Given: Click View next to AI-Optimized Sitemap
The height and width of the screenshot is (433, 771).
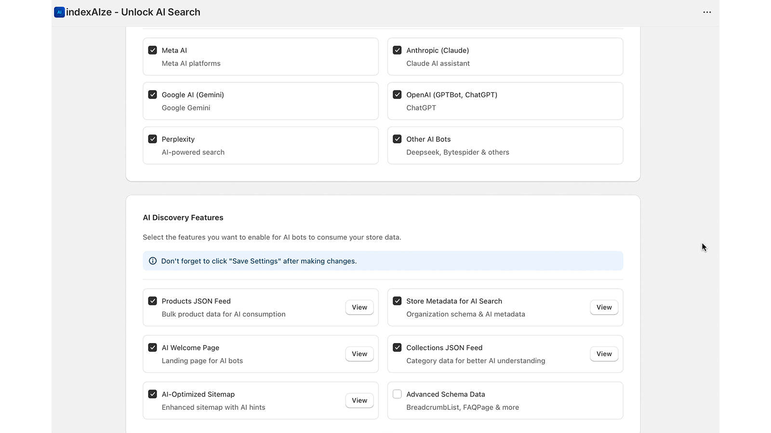Looking at the screenshot, I should [359, 400].
